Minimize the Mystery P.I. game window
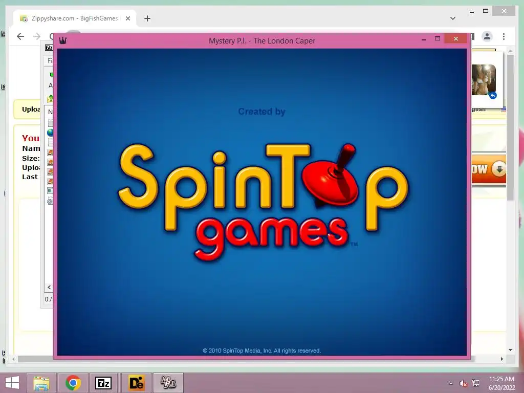 click(424, 39)
